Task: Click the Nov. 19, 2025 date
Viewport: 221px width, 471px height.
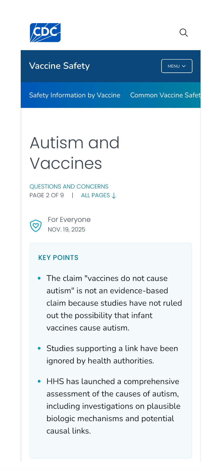Action: [x=67, y=229]
